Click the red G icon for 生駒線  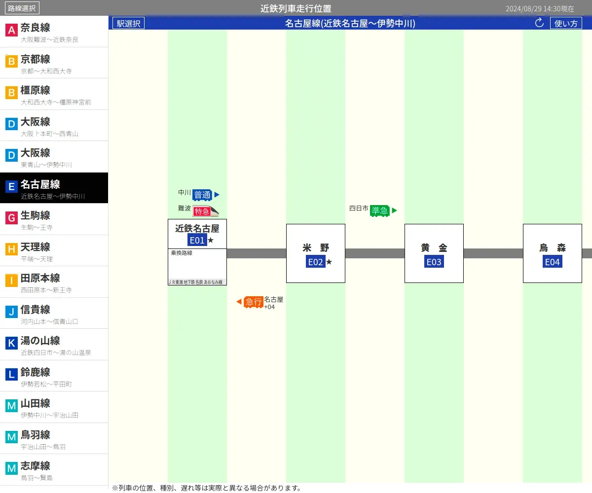tap(11, 218)
